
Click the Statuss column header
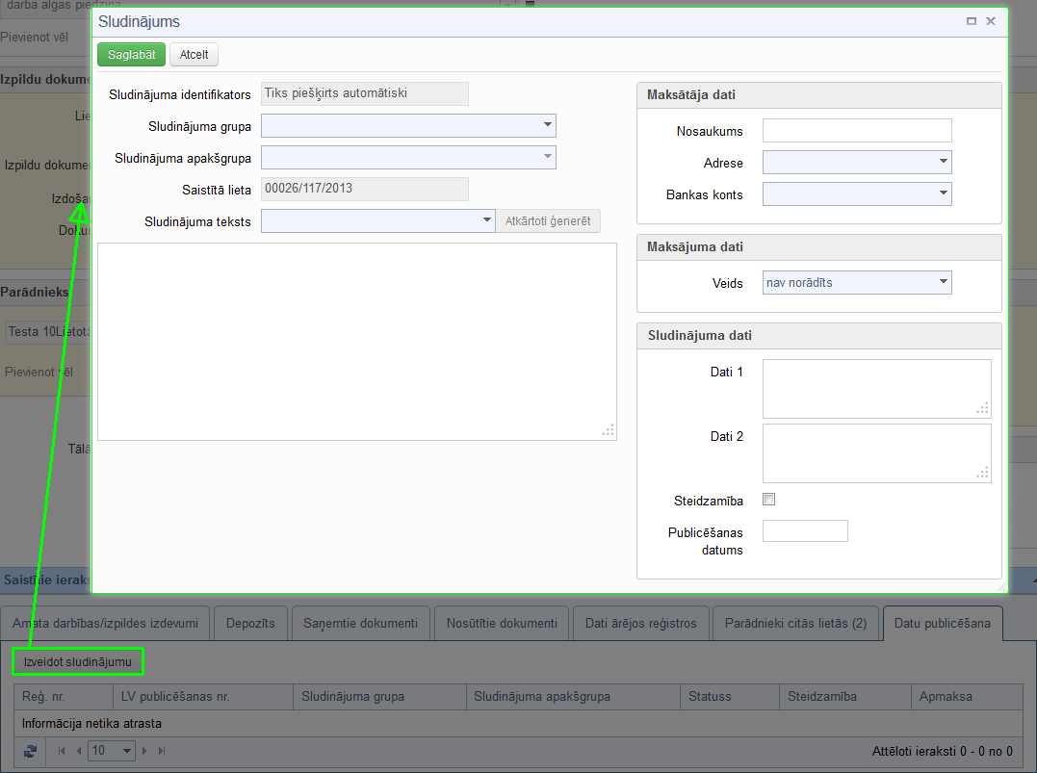pos(730,696)
